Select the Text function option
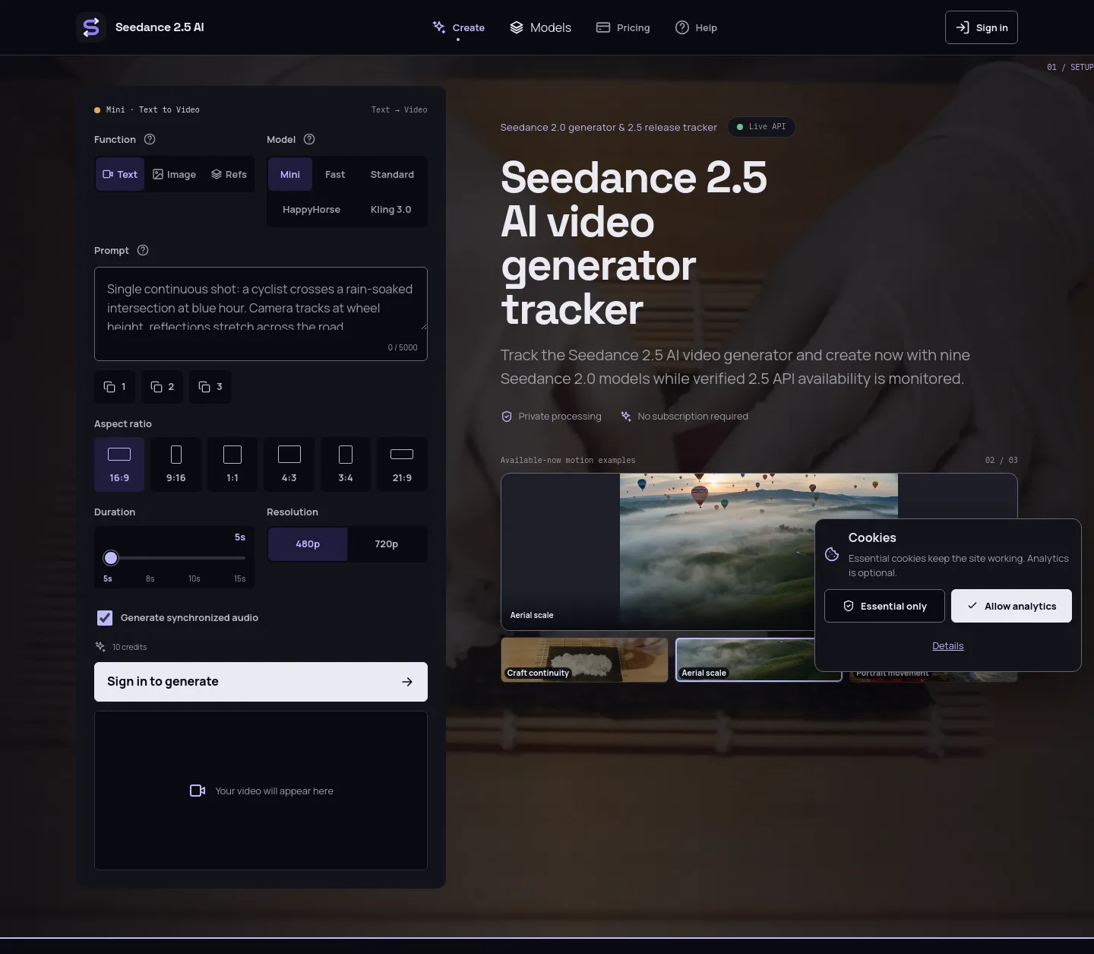The width and height of the screenshot is (1094, 954). pos(120,174)
